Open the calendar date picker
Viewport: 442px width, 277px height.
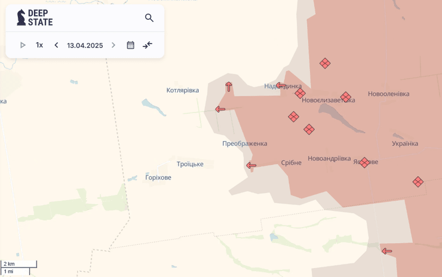130,45
